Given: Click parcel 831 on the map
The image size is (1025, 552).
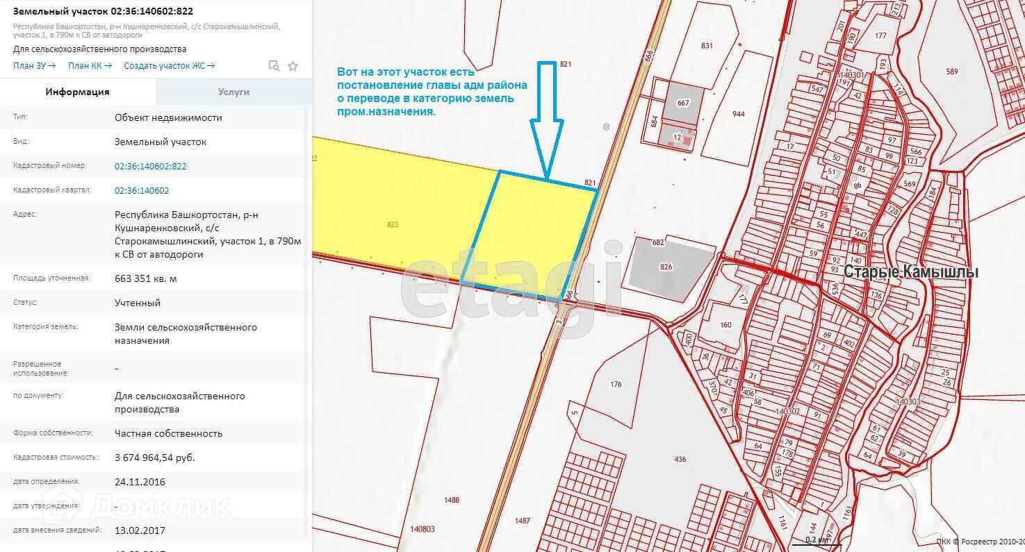Looking at the screenshot, I should click(x=707, y=46).
